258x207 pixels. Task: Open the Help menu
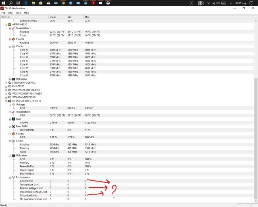pos(27,13)
